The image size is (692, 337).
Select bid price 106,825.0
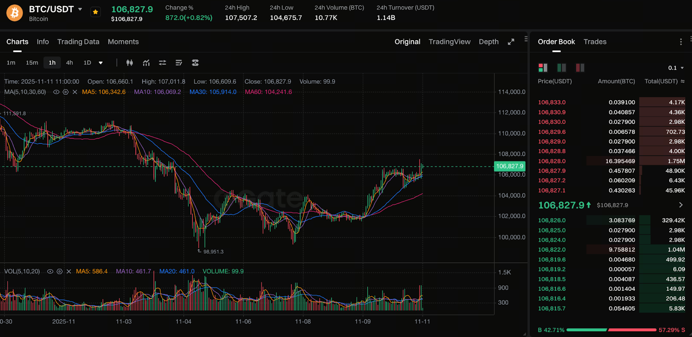[552, 230]
